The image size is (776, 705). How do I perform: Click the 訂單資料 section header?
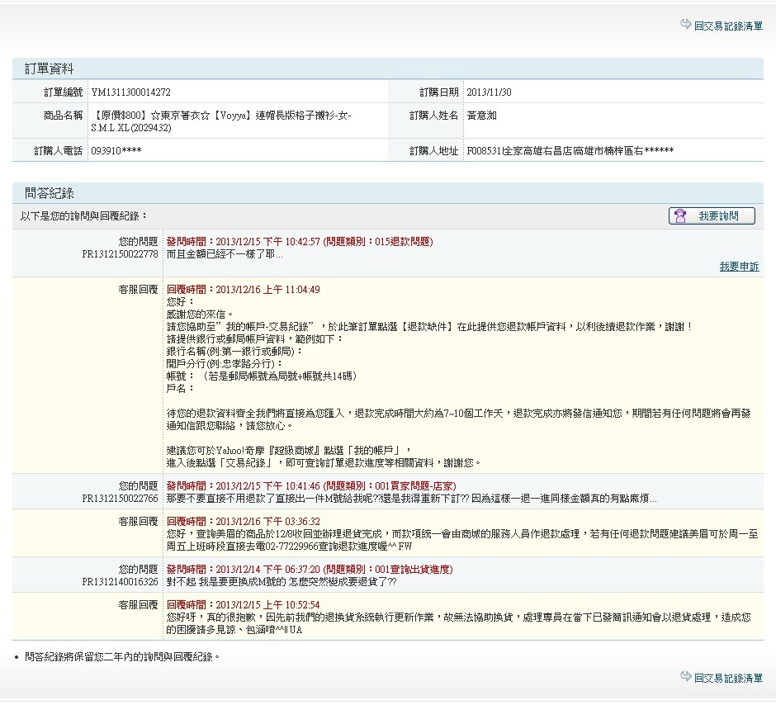tap(50, 69)
